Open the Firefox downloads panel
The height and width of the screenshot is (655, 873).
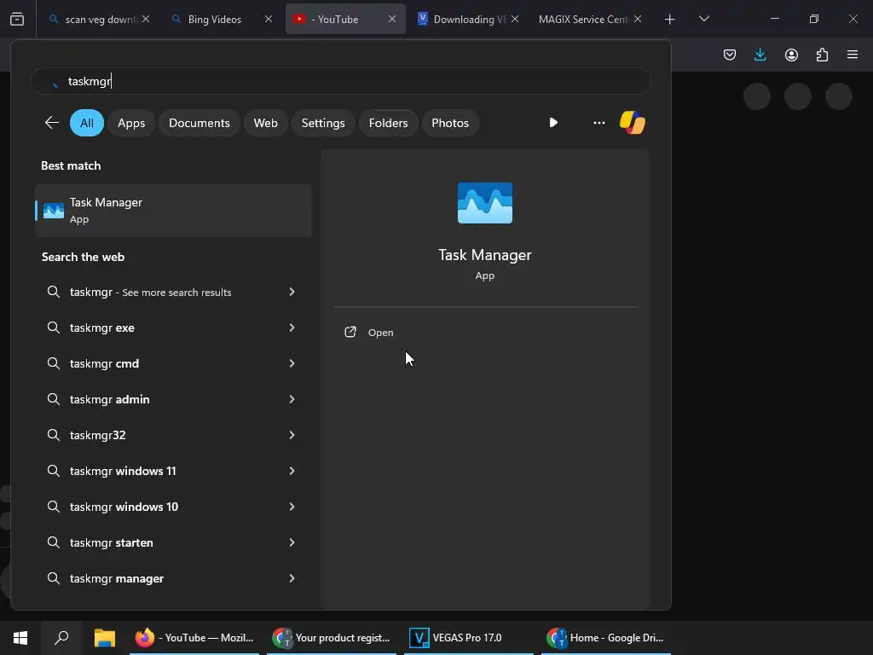coord(760,55)
